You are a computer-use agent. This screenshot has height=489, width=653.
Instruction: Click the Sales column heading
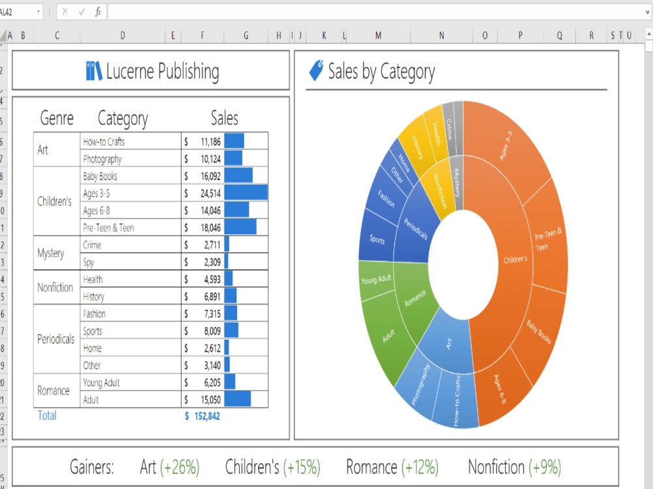point(225,118)
